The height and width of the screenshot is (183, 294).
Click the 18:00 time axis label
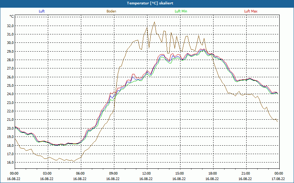pos(213,173)
